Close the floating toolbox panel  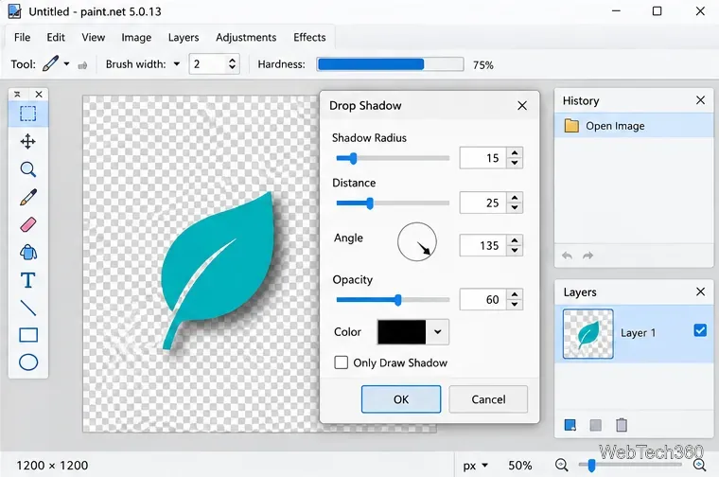(39, 94)
